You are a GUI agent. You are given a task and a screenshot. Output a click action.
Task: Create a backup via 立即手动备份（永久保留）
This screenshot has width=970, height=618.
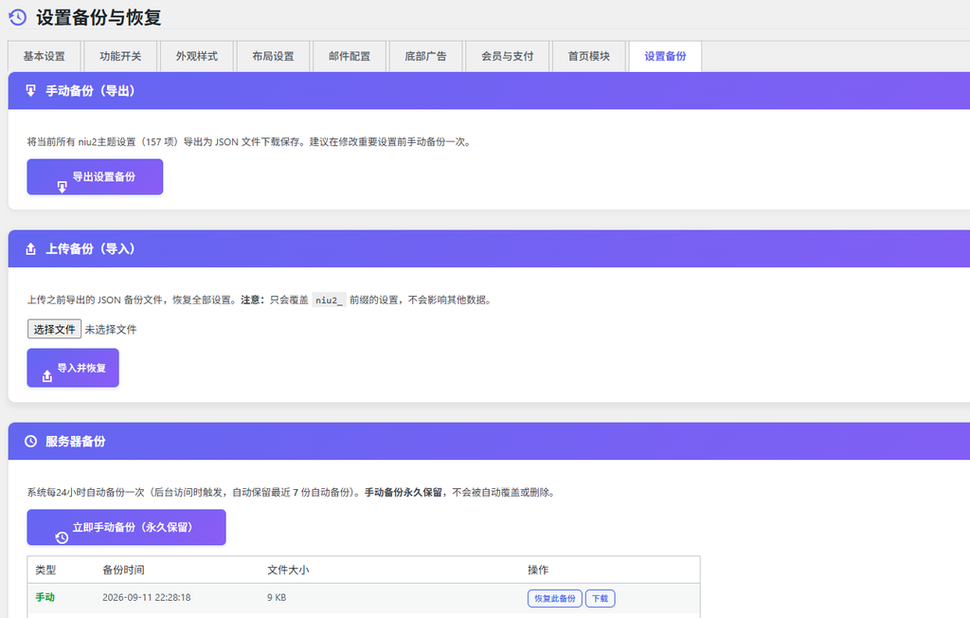[x=126, y=528]
